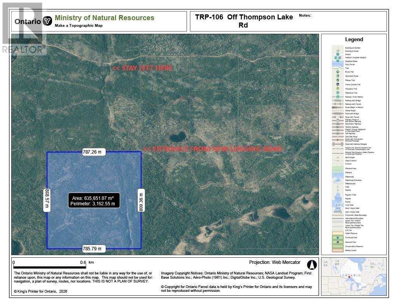Image resolution: width=398 pixels, height=307 pixels.
Task: Click the Seaplane Base legend symbol
Action: (338, 61)
